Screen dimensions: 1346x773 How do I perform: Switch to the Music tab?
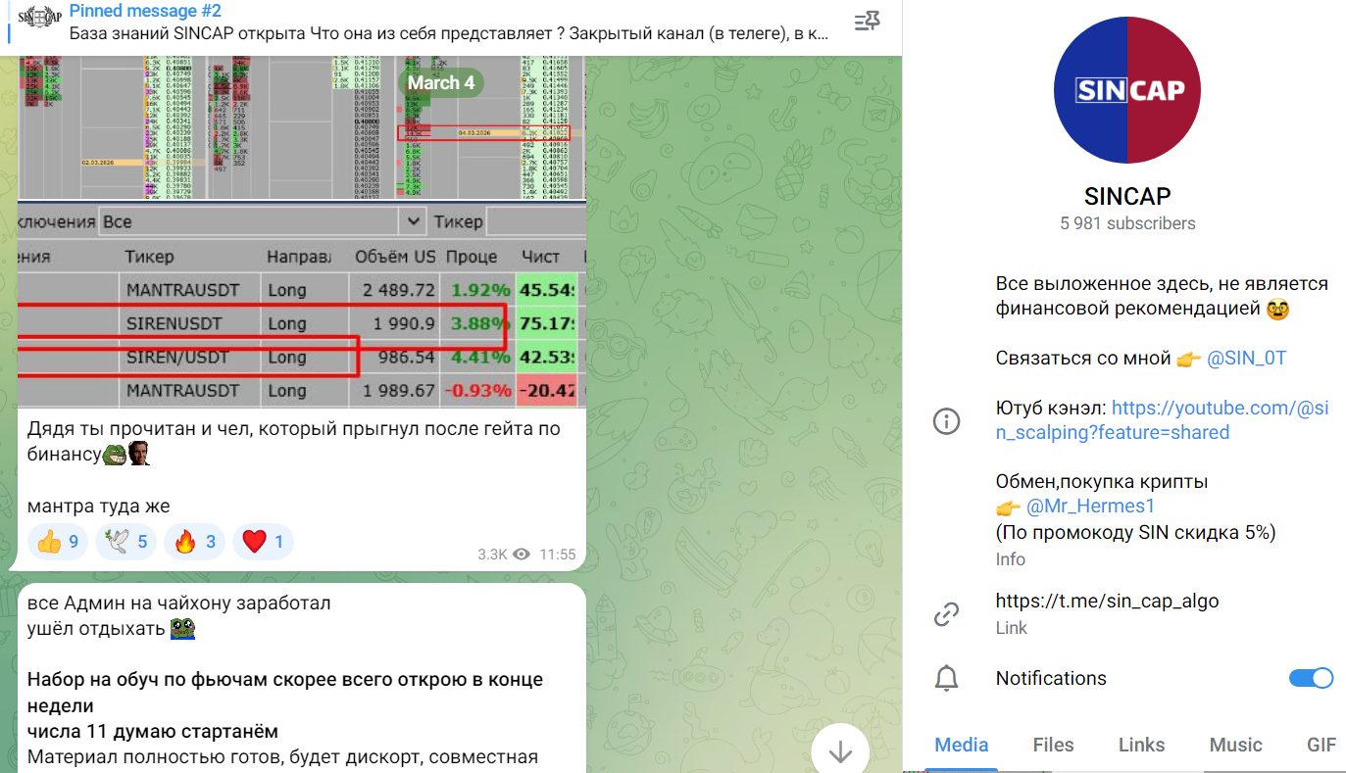click(1234, 745)
